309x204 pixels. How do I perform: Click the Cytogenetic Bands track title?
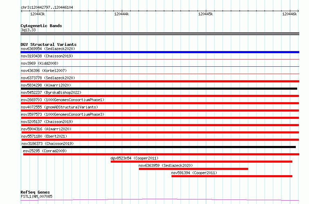click(41, 26)
